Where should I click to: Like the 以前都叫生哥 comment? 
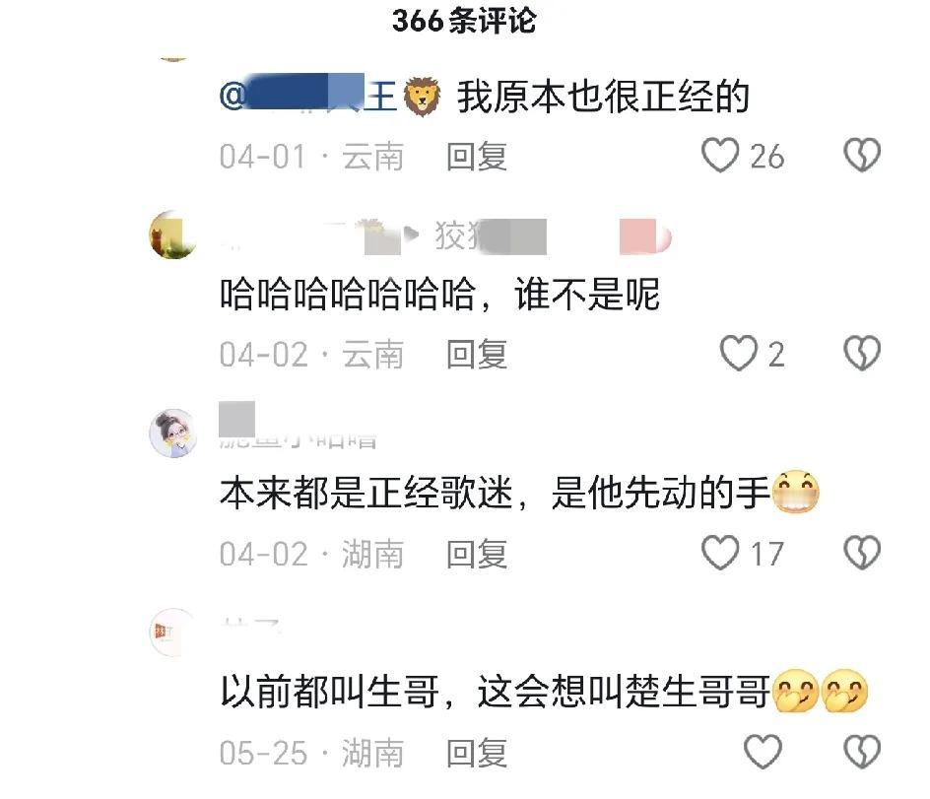tap(763, 752)
